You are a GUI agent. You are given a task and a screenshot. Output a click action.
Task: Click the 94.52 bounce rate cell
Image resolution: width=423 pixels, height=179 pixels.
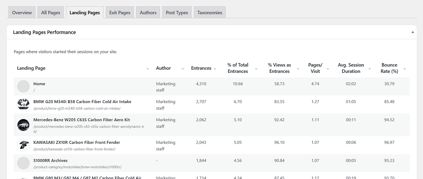pyautogui.click(x=389, y=120)
